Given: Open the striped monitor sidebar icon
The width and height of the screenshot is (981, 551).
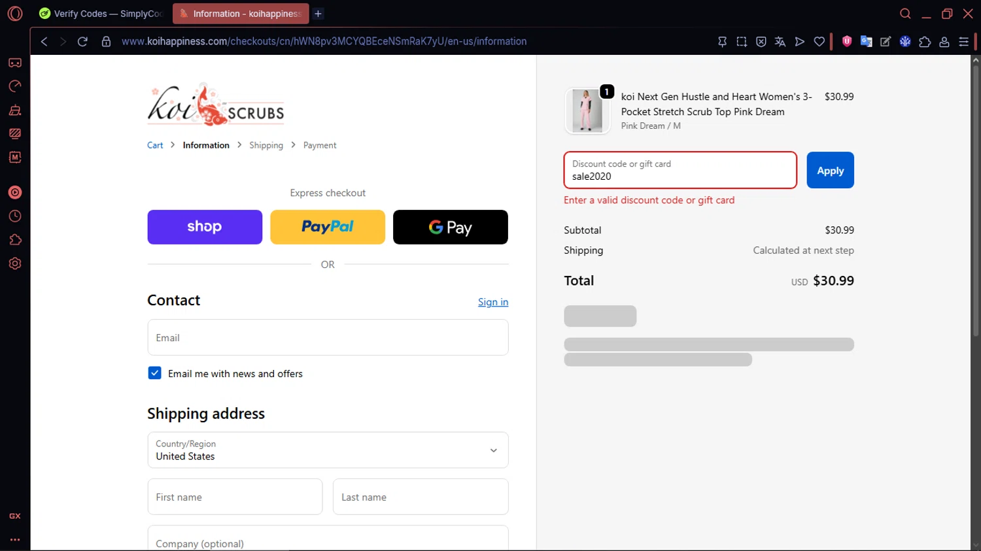Looking at the screenshot, I should tap(15, 133).
